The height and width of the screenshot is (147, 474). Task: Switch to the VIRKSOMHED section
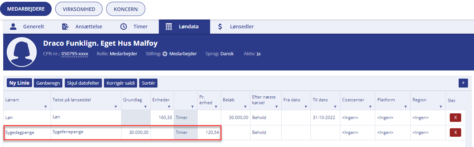pos(79,9)
